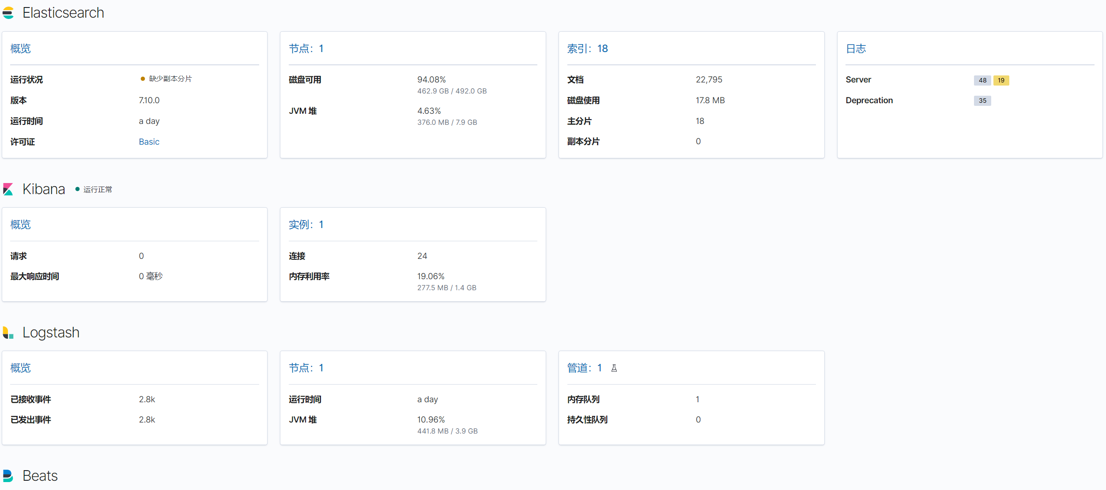Open the 日志 logs link
The width and height of the screenshot is (1106, 490).
[856, 49]
